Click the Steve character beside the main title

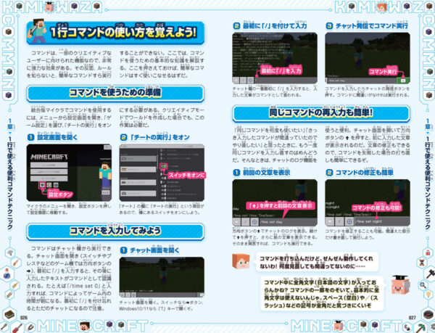pyautogui.click(x=36, y=34)
